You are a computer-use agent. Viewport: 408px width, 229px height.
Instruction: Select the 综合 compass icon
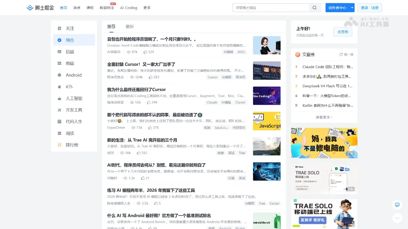(x=60, y=40)
